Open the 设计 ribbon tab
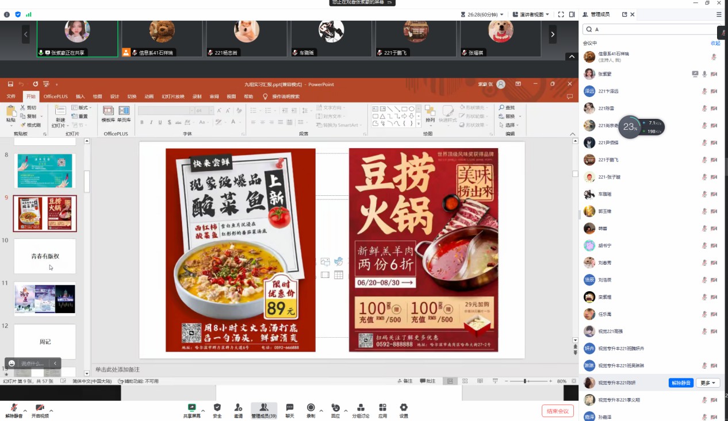The image size is (728, 421). coord(114,96)
